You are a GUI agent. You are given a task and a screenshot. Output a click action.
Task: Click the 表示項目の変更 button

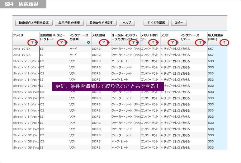tap(69, 23)
